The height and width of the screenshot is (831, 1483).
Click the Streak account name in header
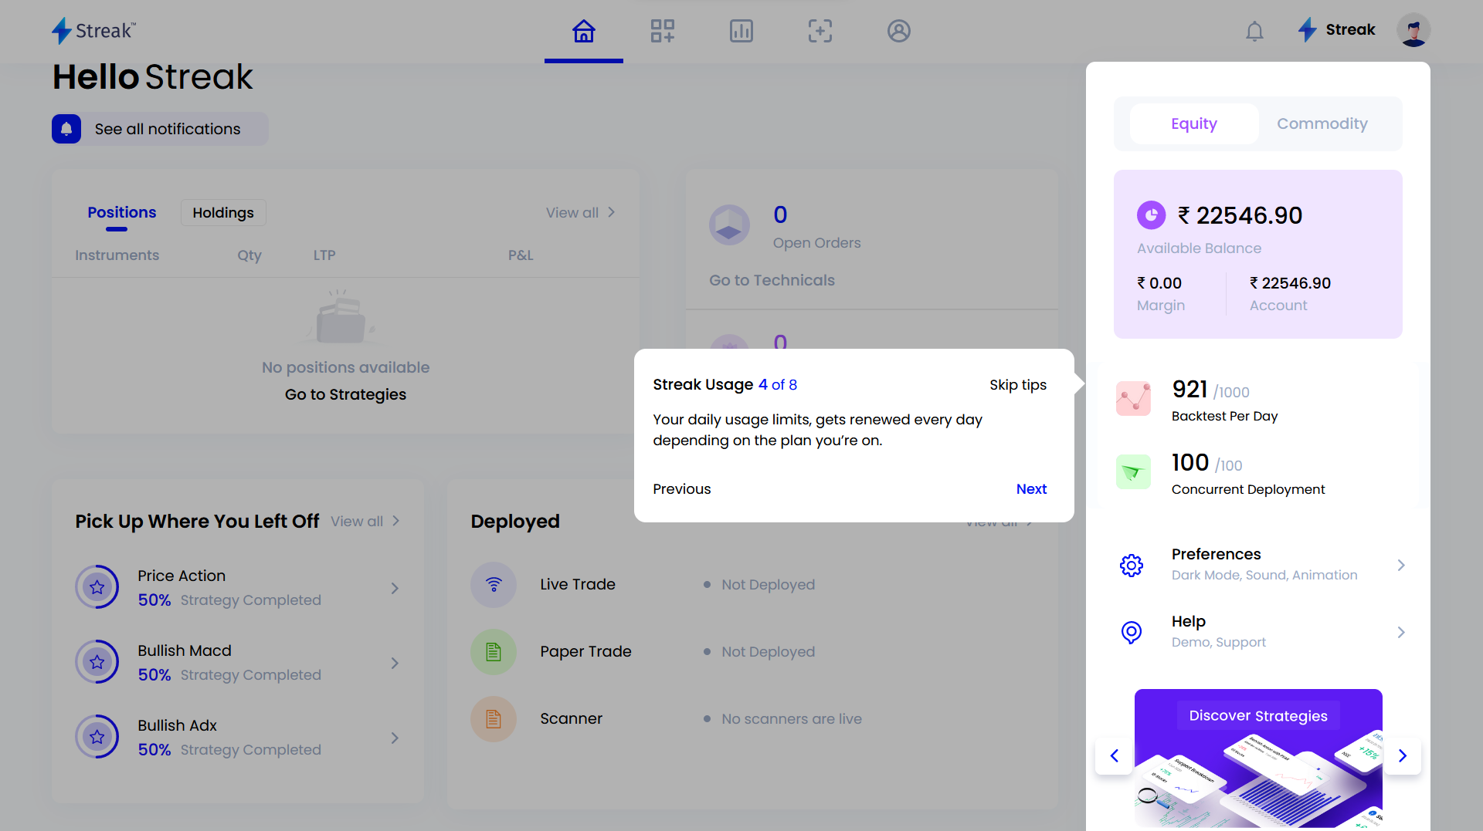point(1350,29)
